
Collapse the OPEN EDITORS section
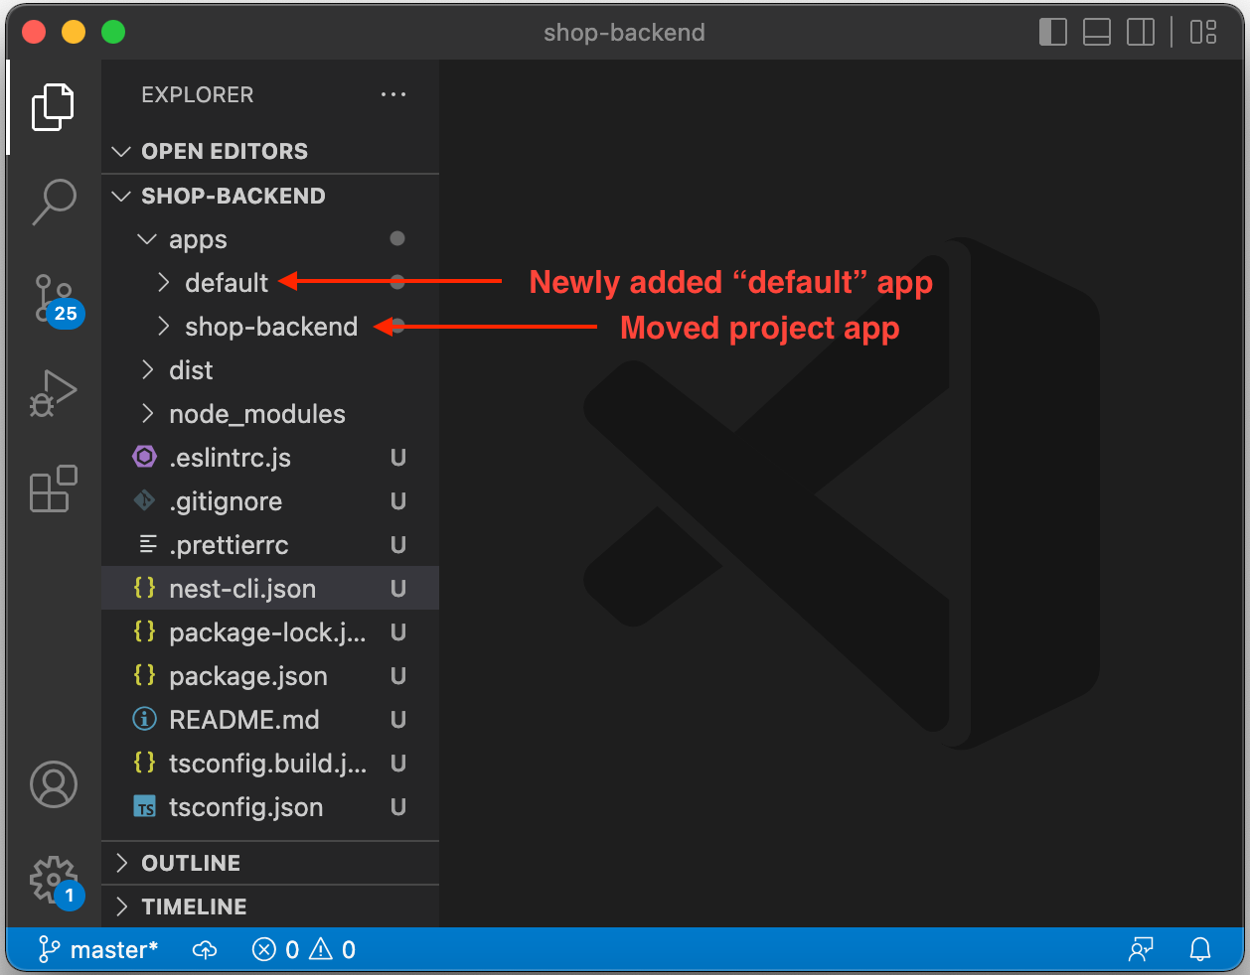click(270, 151)
